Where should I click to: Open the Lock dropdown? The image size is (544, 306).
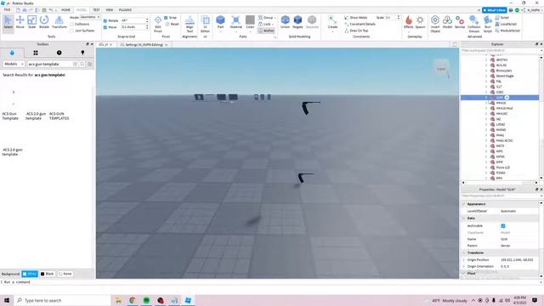pos(266,25)
